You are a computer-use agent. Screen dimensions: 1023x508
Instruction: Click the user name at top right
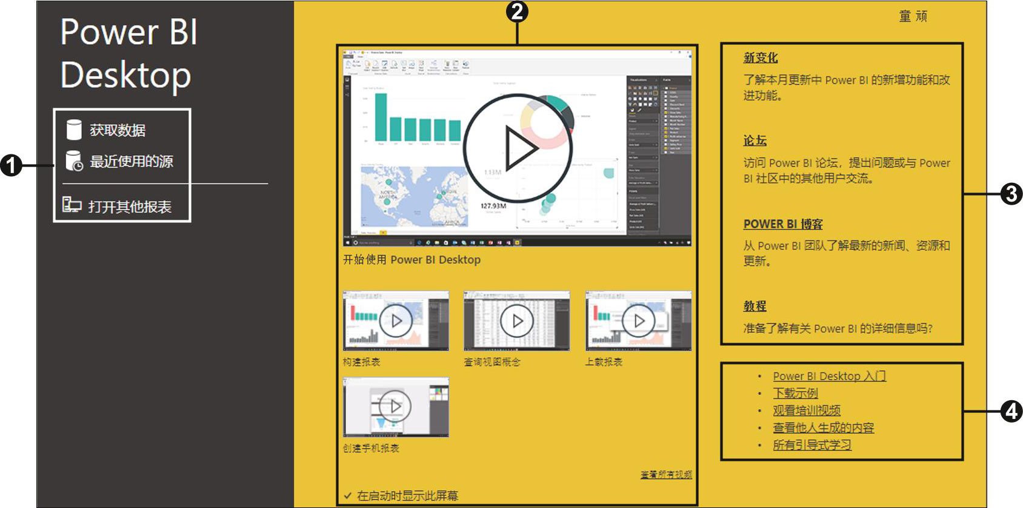[x=913, y=16]
